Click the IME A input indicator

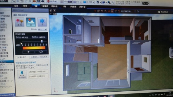164,94
